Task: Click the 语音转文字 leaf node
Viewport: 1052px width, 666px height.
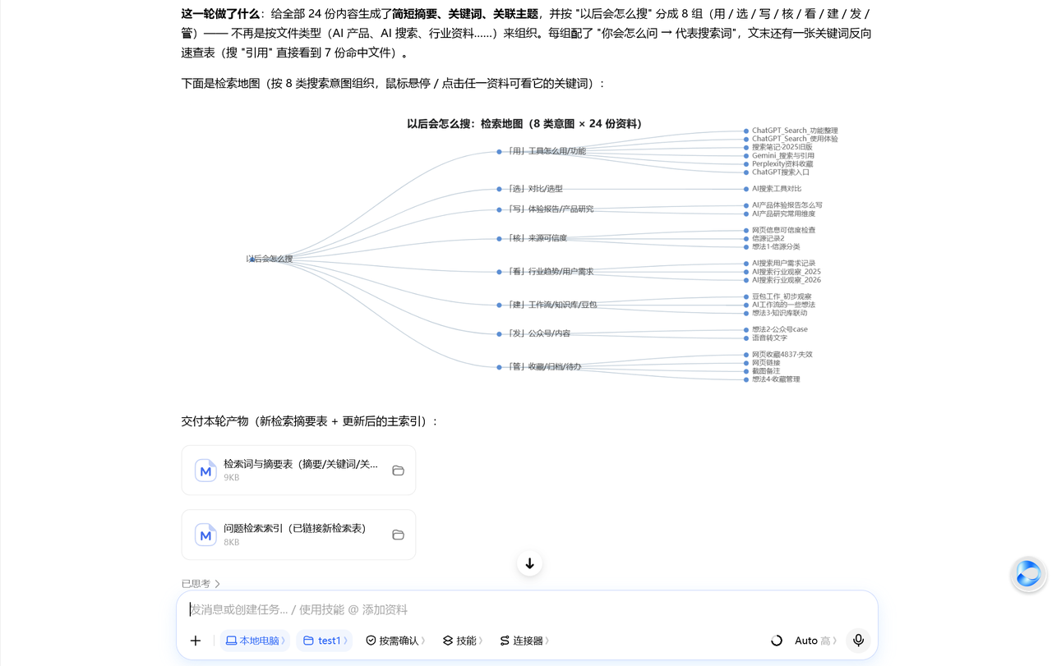Action: pos(766,338)
